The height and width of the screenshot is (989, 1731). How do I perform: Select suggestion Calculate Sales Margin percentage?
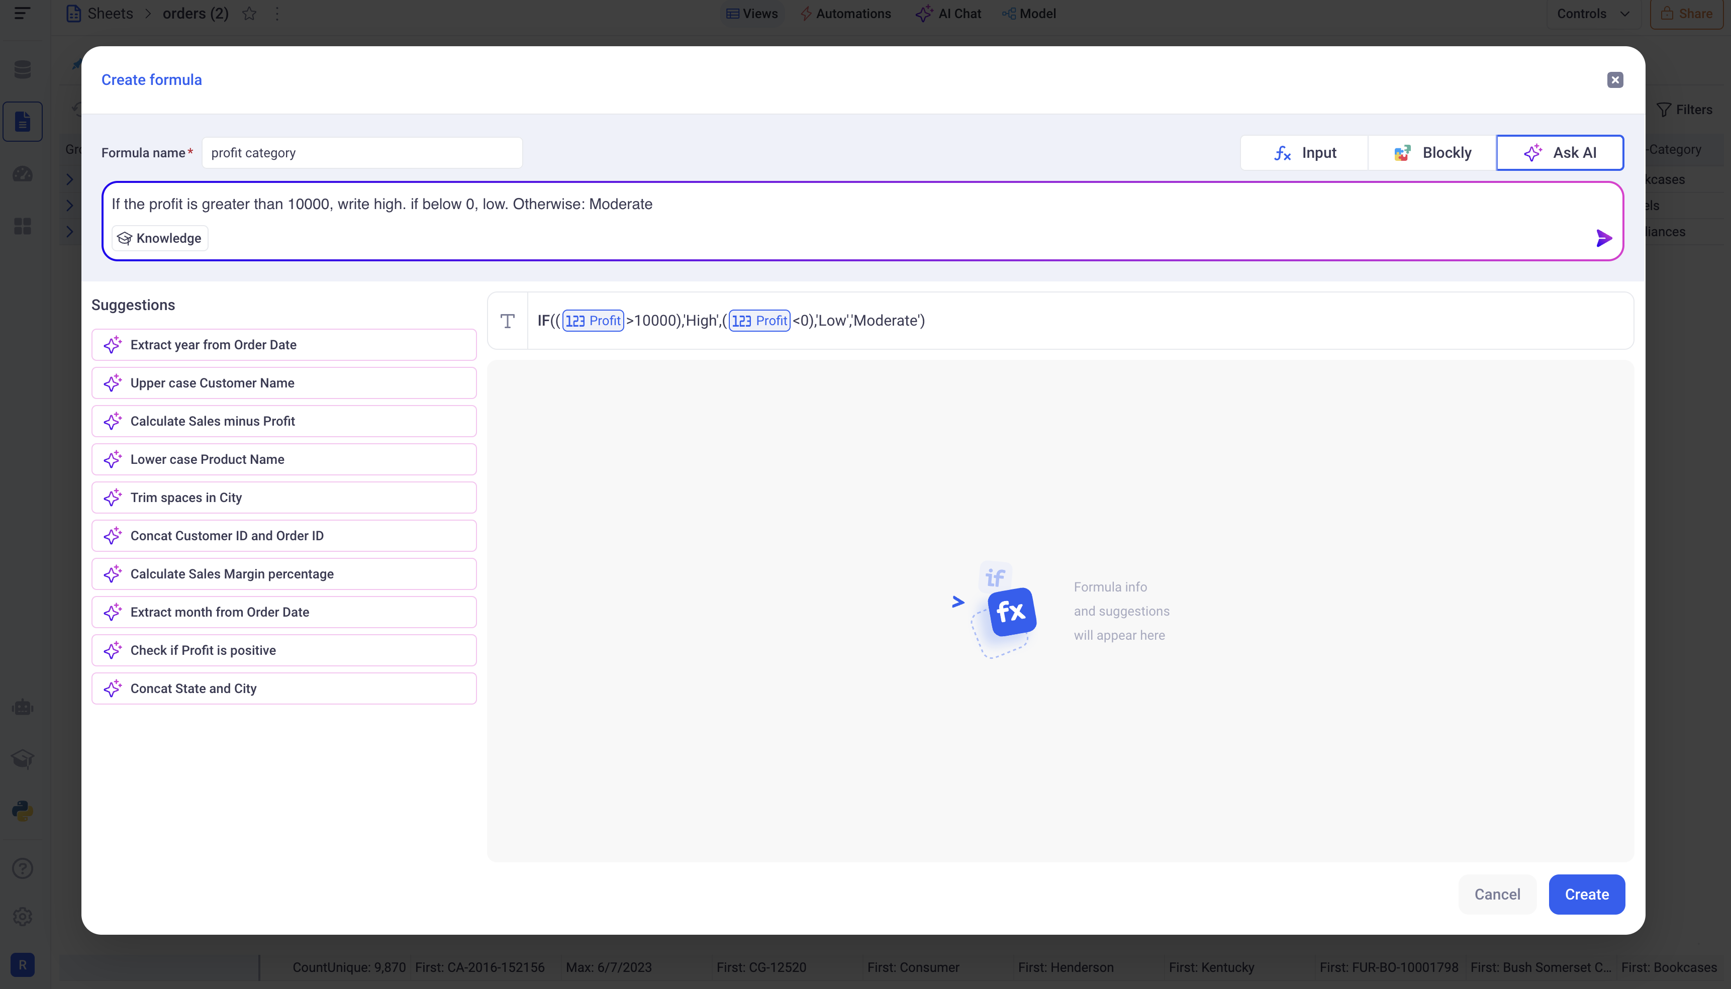pos(284,574)
